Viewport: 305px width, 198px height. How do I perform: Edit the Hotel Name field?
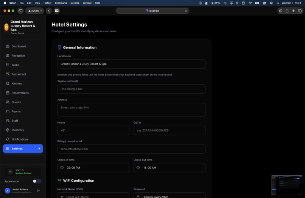(x=131, y=64)
